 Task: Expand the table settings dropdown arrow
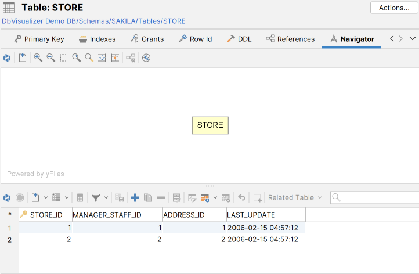215,198
